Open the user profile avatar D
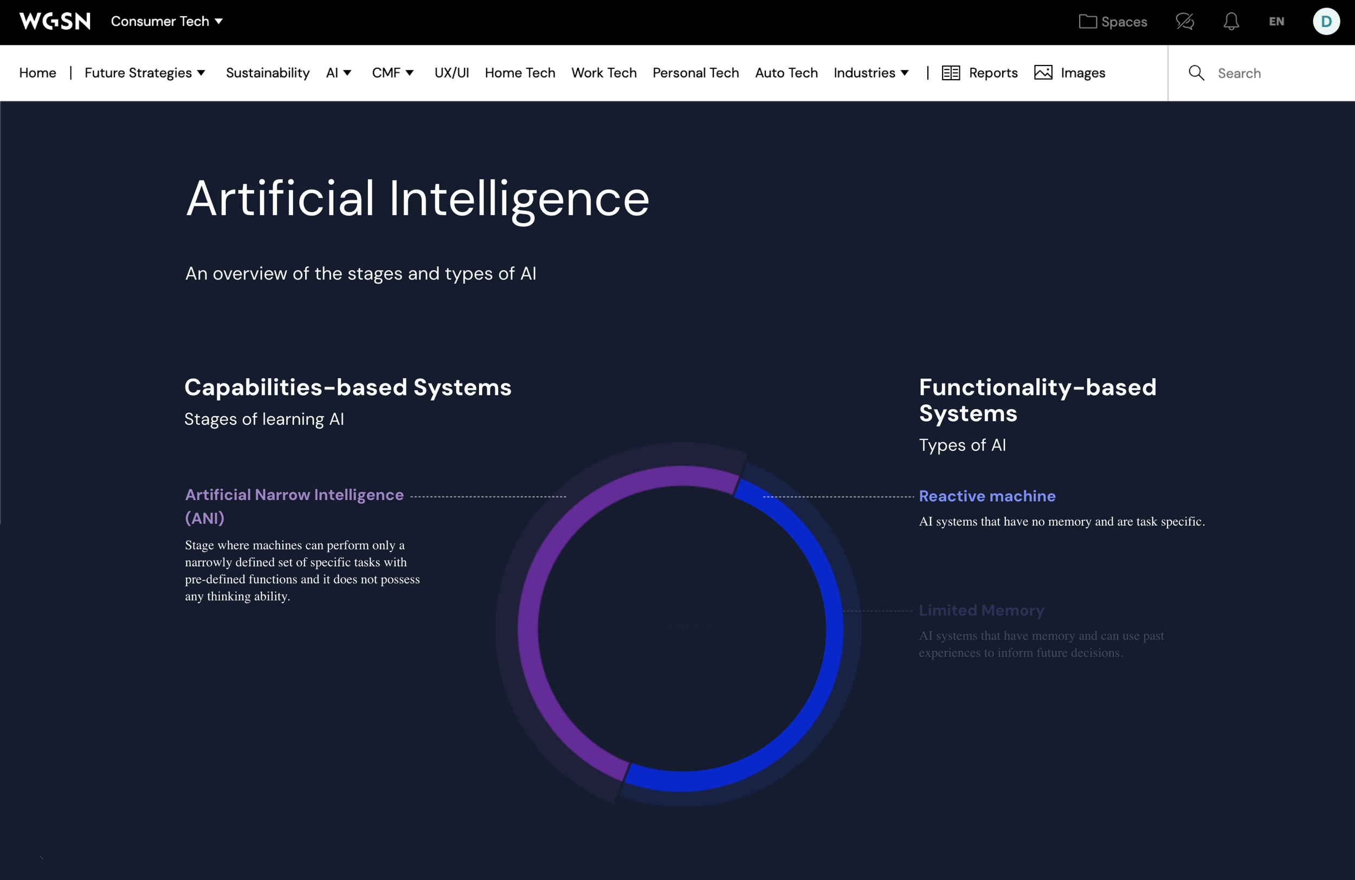Image resolution: width=1355 pixels, height=880 pixels. [1325, 22]
